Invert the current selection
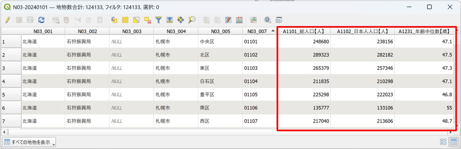 (136, 20)
